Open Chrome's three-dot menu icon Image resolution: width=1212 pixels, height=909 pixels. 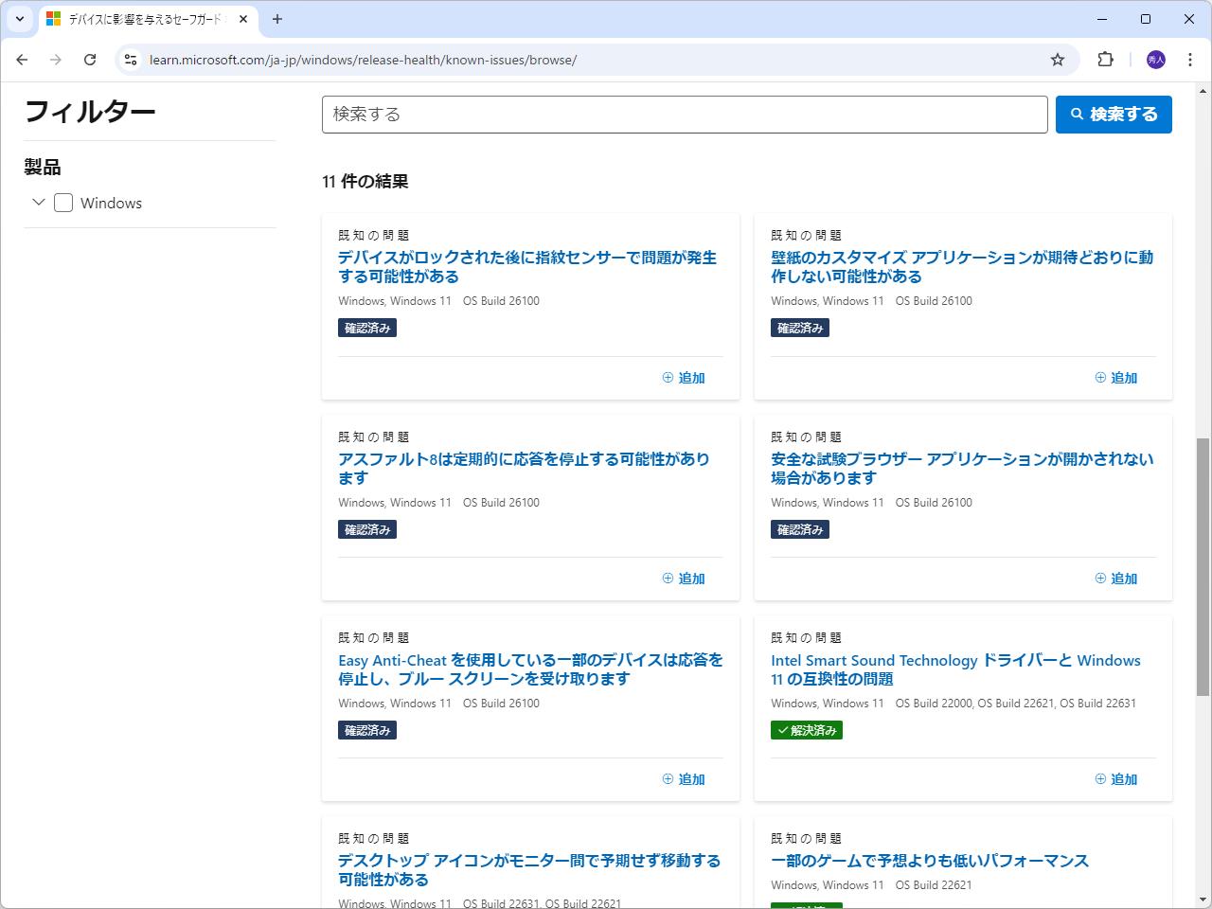point(1190,59)
